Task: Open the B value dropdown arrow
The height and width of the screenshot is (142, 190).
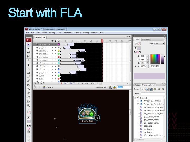Action: [x=148, y=63]
